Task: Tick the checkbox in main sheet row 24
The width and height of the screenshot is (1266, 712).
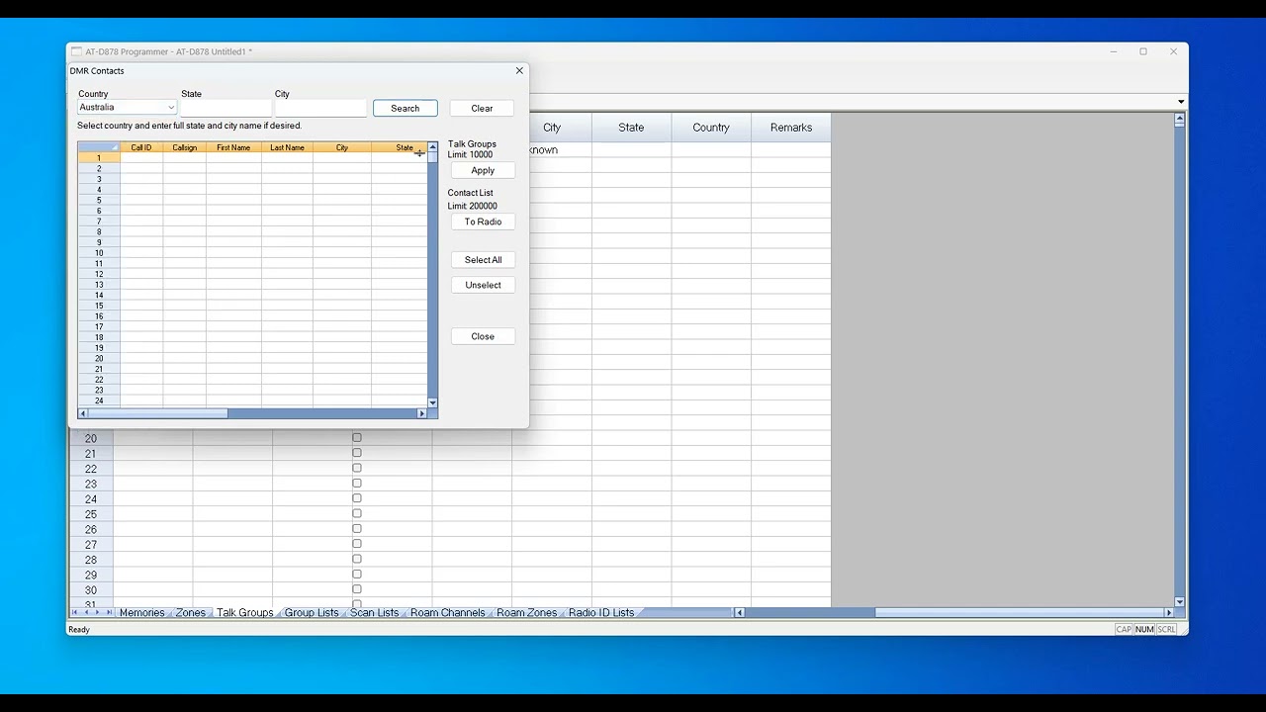Action: coord(357,498)
